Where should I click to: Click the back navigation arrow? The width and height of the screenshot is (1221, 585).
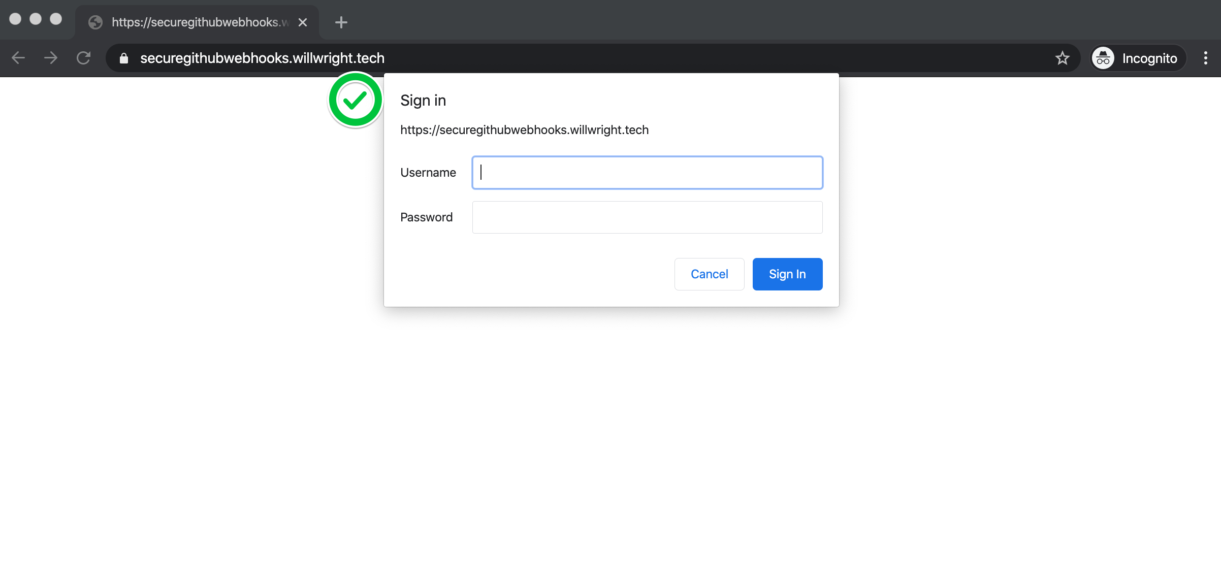[x=18, y=58]
